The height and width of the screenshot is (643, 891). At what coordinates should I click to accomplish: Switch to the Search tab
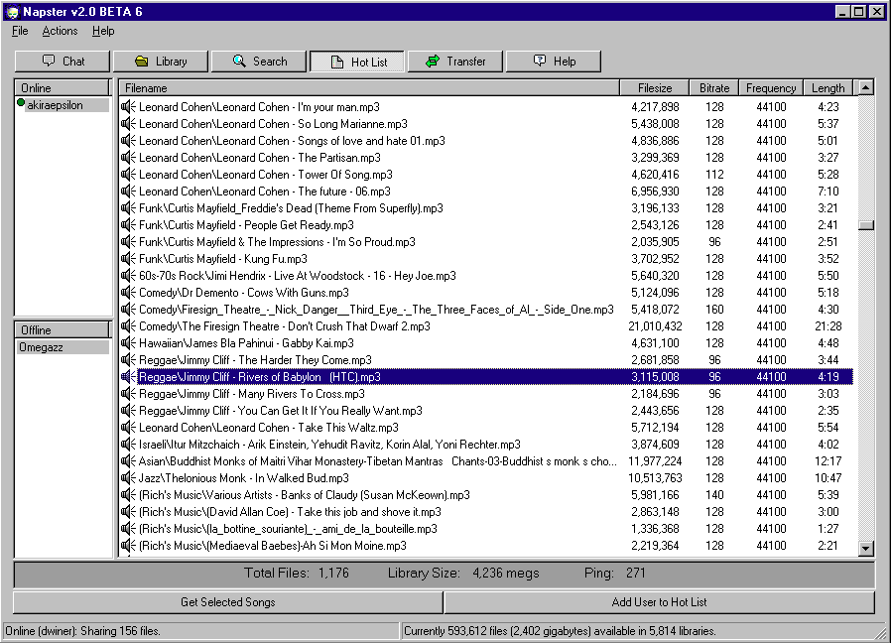[x=259, y=62]
